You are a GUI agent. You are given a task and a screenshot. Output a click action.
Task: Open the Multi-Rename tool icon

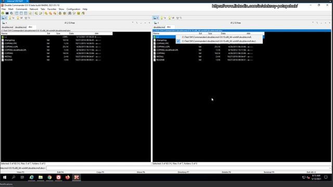click(74, 13)
